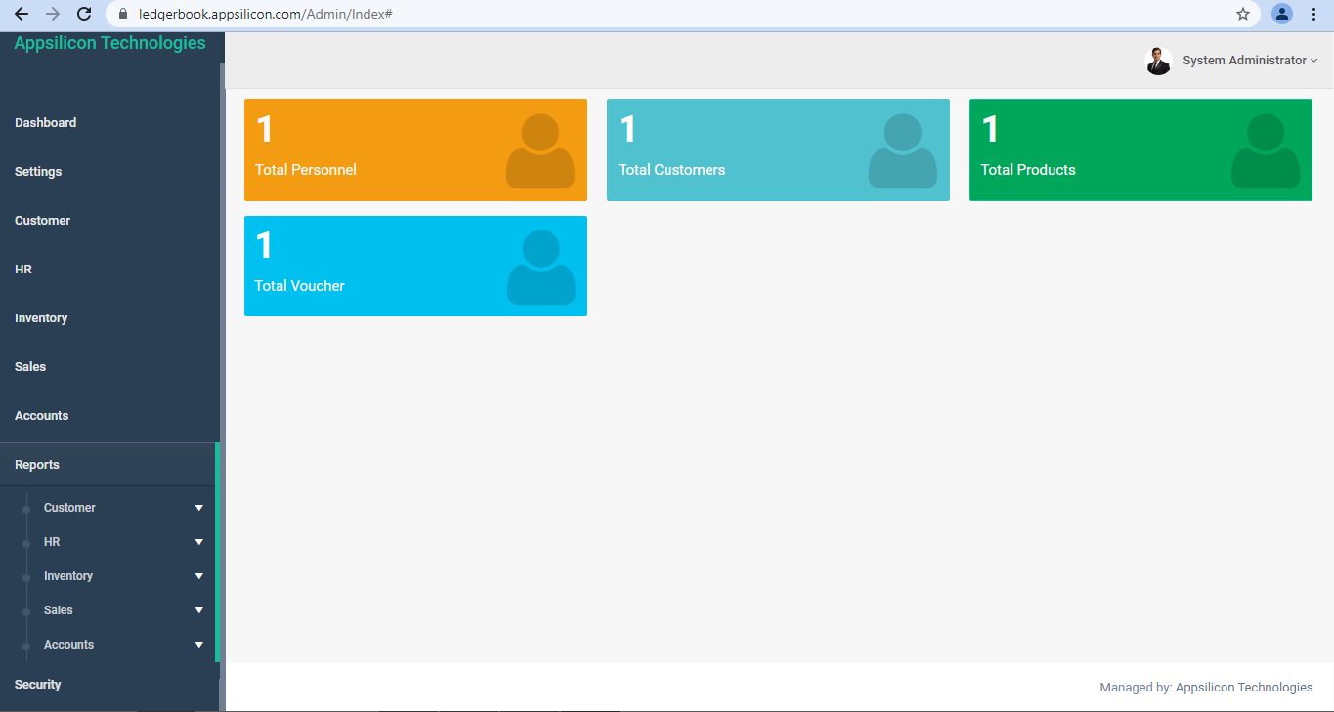Click the person icon on Total Products card
The image size is (1334, 712).
coord(1265,150)
